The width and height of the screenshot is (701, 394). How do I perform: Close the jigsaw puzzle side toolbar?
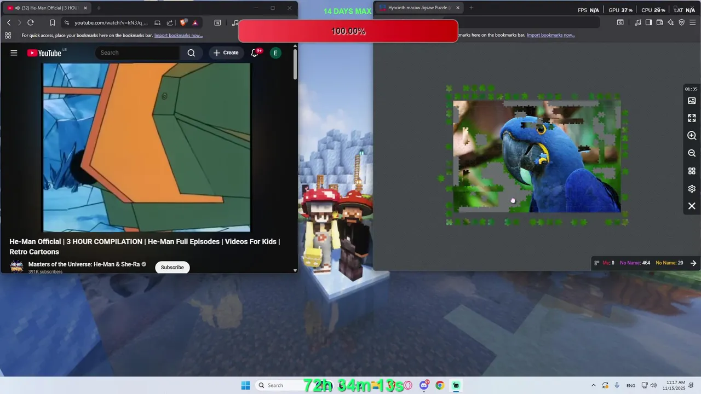[692, 206]
